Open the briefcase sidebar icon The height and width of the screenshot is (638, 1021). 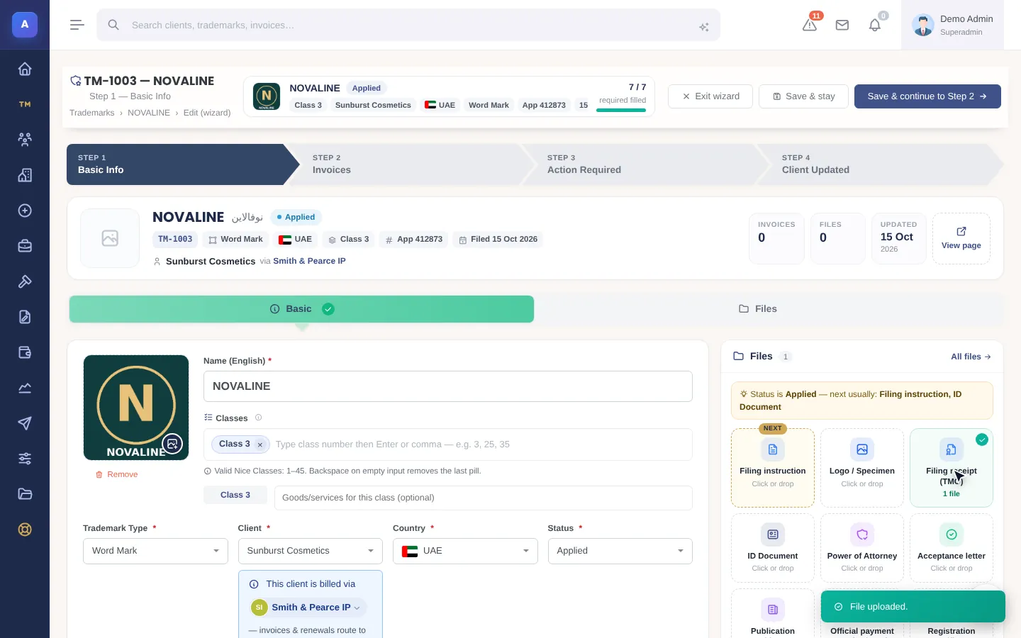pyautogui.click(x=25, y=246)
